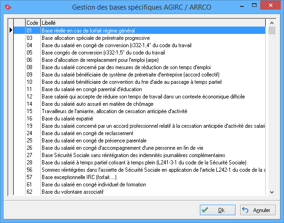Select row 26 congé d'accompagnement fin de vie

tap(137, 147)
